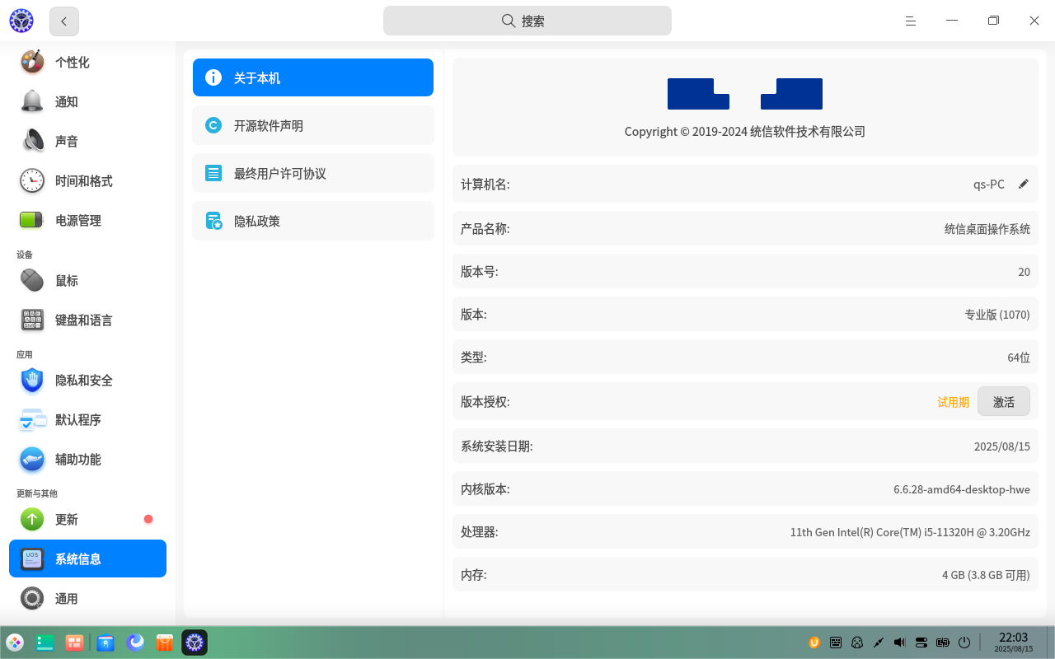Open the Accessibility settings
This screenshot has width=1055, height=659.
tap(77, 460)
